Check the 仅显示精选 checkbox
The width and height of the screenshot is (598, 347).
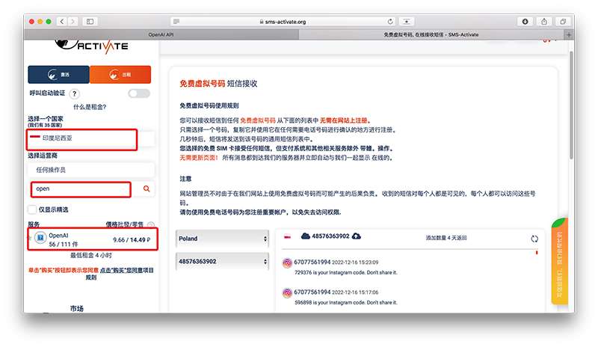click(x=32, y=209)
